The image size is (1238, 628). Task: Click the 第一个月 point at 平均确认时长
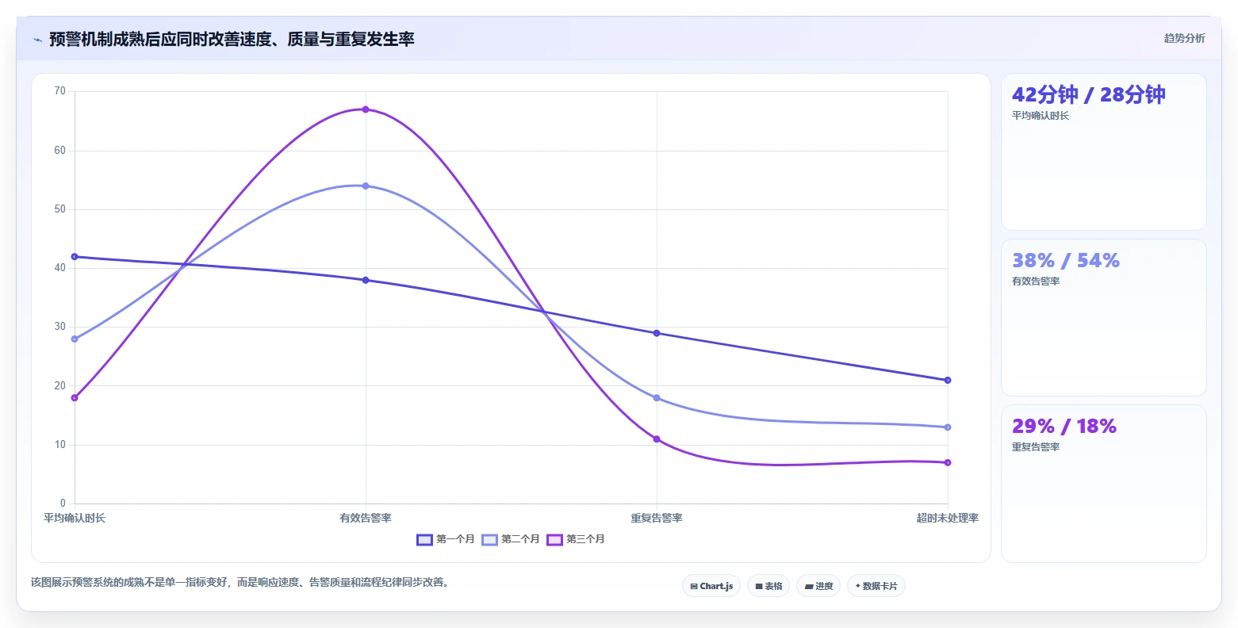[x=75, y=256]
